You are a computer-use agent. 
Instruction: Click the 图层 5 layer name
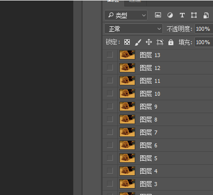(x=149, y=158)
